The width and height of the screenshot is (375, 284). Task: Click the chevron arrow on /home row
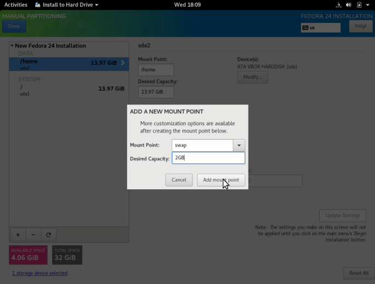pos(123,62)
